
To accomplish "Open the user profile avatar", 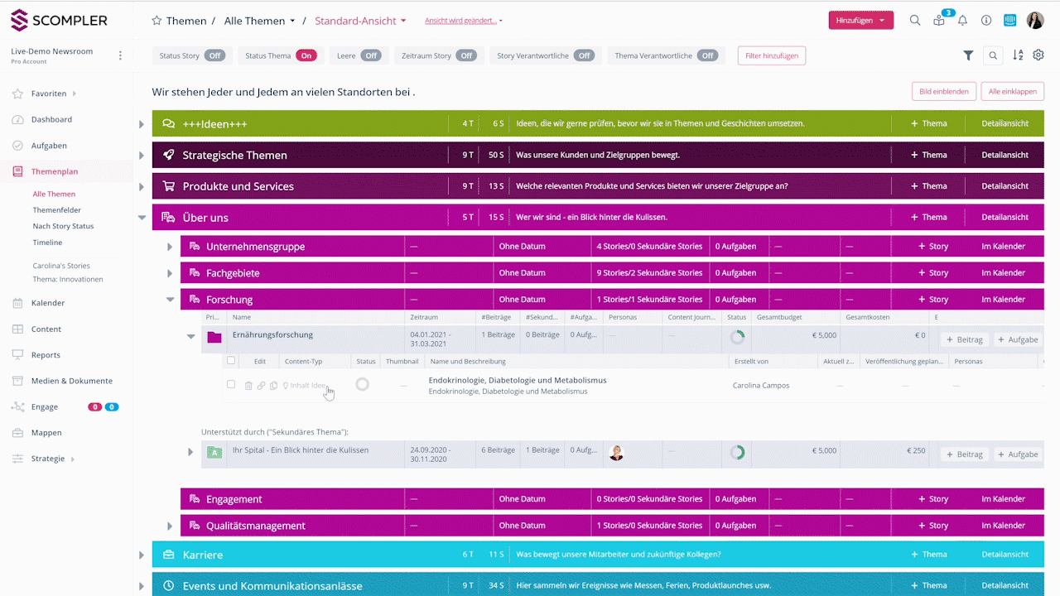I will click(x=1035, y=21).
